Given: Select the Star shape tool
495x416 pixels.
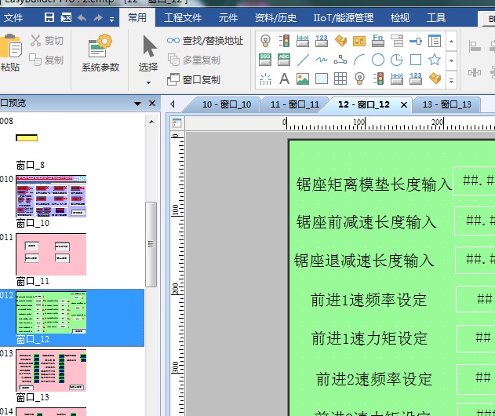Looking at the screenshot, I should pyautogui.click(x=434, y=60).
